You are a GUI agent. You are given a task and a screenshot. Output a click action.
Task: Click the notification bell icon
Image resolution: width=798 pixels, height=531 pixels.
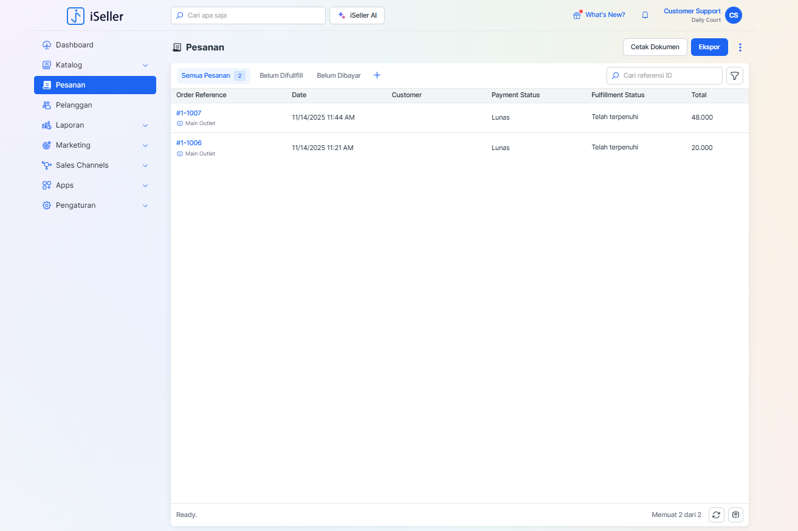(645, 15)
